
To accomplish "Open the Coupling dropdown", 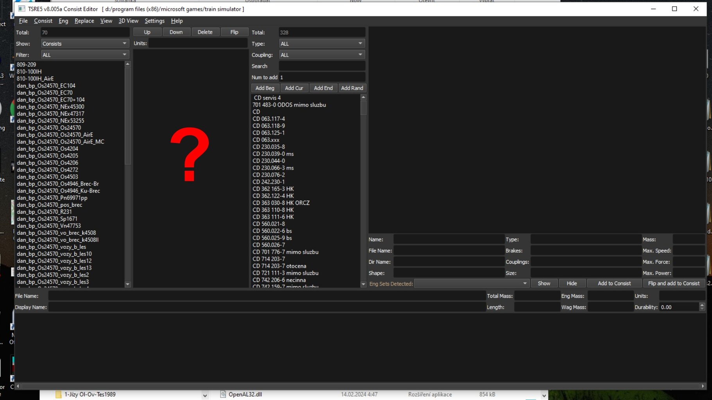I will pos(321,55).
